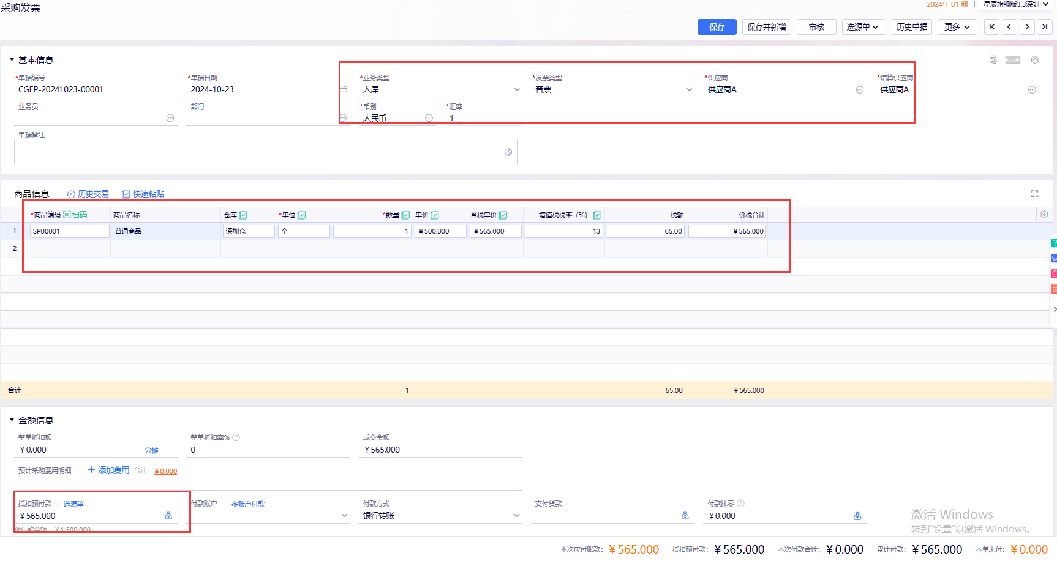Click the 供应商 lookup icon
This screenshot has width=1057, height=561.
860,90
